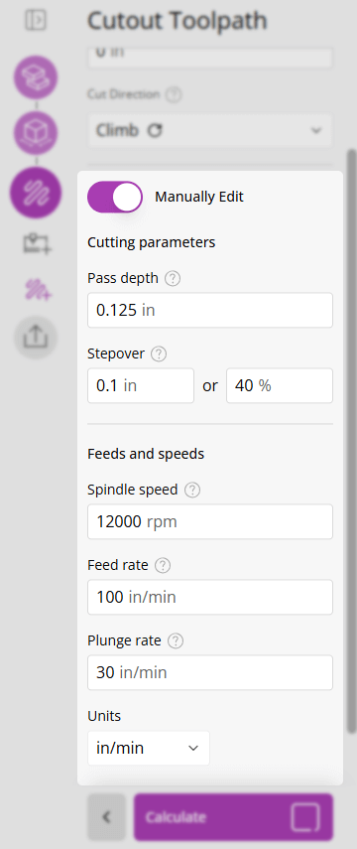Collapse the sidebar panel icon
Image resolution: width=357 pixels, height=849 pixels.
[36, 21]
